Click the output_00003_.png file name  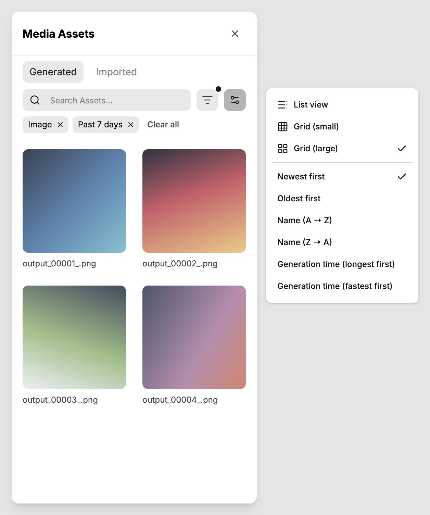[x=60, y=400]
